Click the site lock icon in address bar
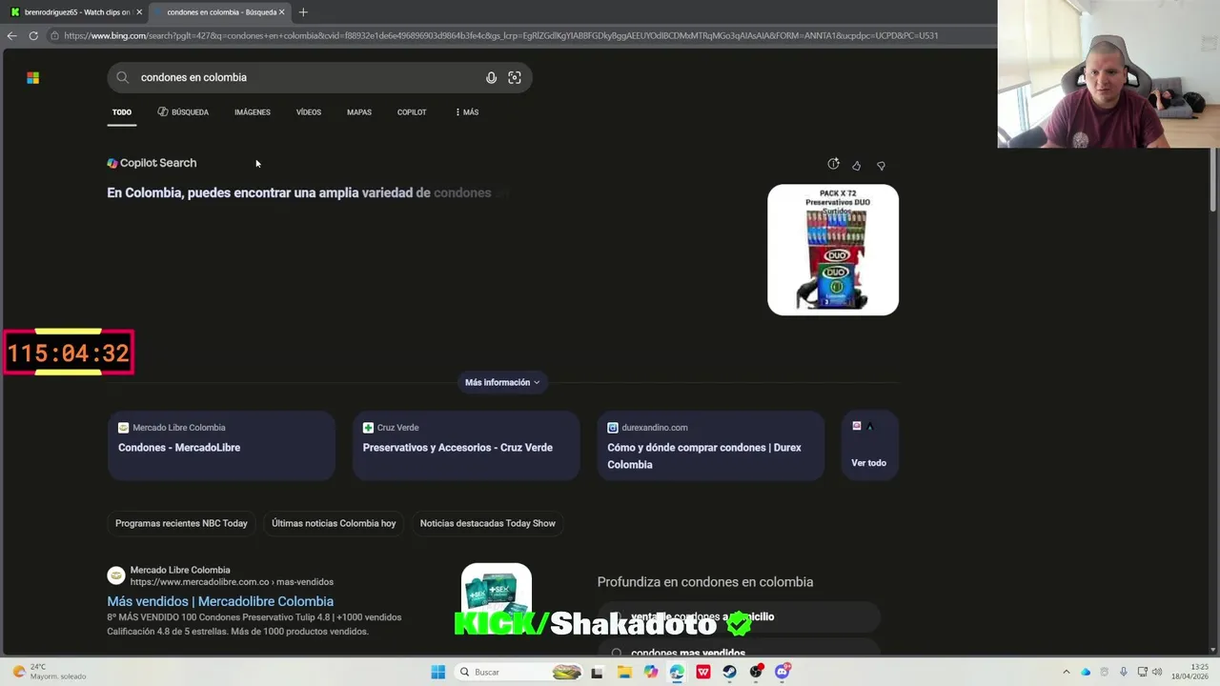 point(55,35)
